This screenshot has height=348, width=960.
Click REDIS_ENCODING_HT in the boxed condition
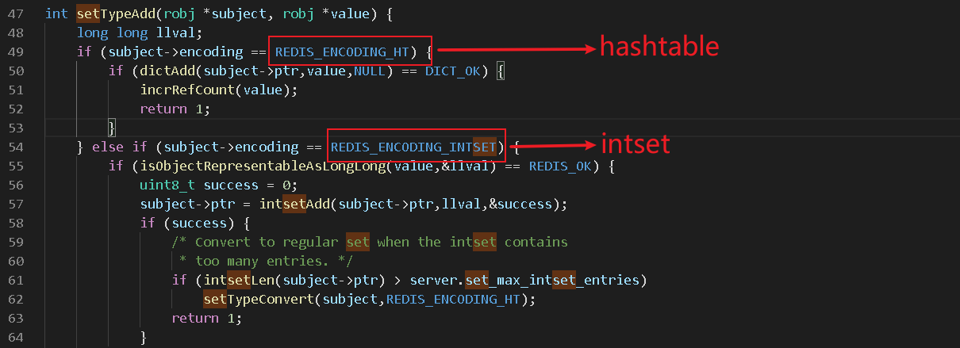pyautogui.click(x=342, y=52)
